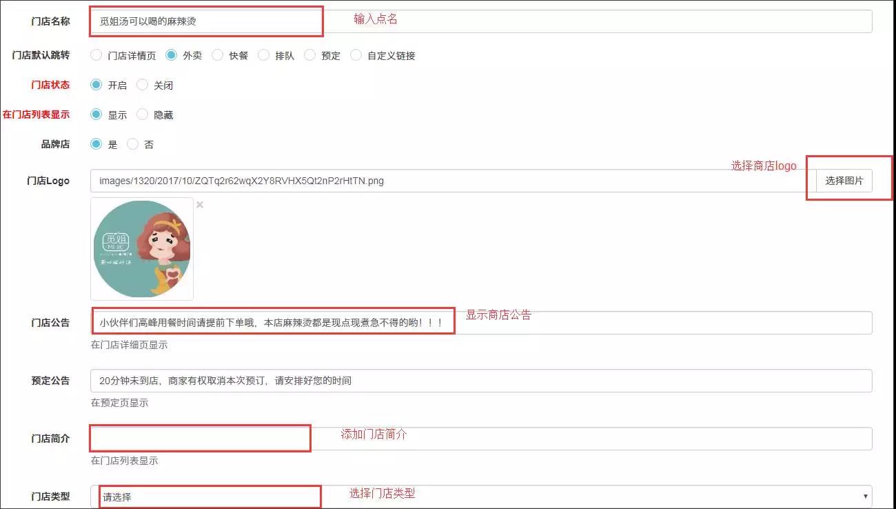896x509 pixels.
Task: Click the 门店公告 text field
Action: (x=481, y=323)
